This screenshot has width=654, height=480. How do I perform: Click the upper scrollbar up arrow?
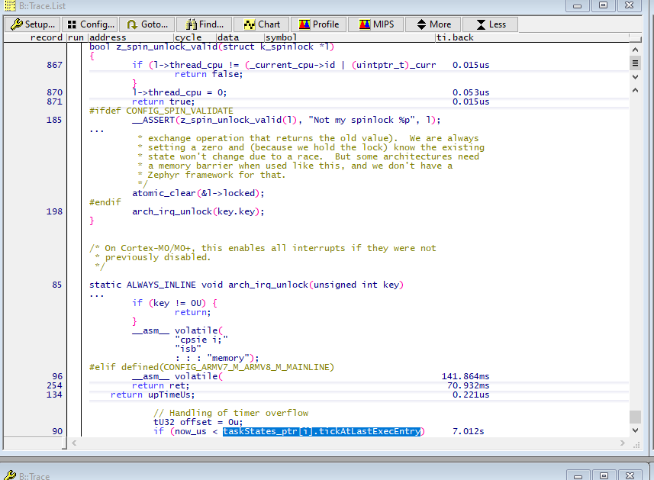(636, 49)
